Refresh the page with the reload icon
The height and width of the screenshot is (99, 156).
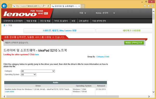[x=48, y=6]
